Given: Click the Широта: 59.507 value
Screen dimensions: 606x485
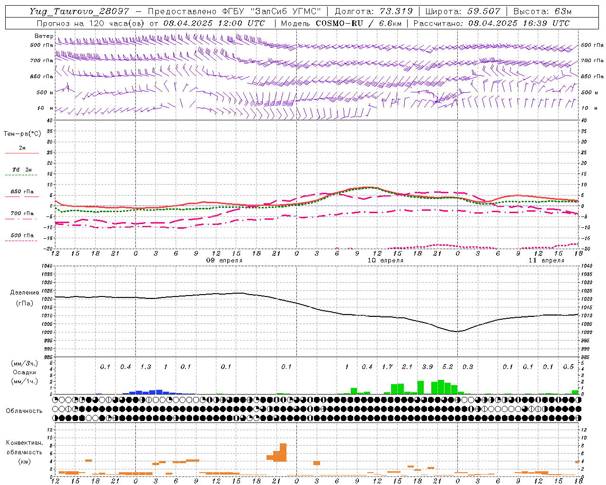Looking at the screenshot, I should click(463, 11).
